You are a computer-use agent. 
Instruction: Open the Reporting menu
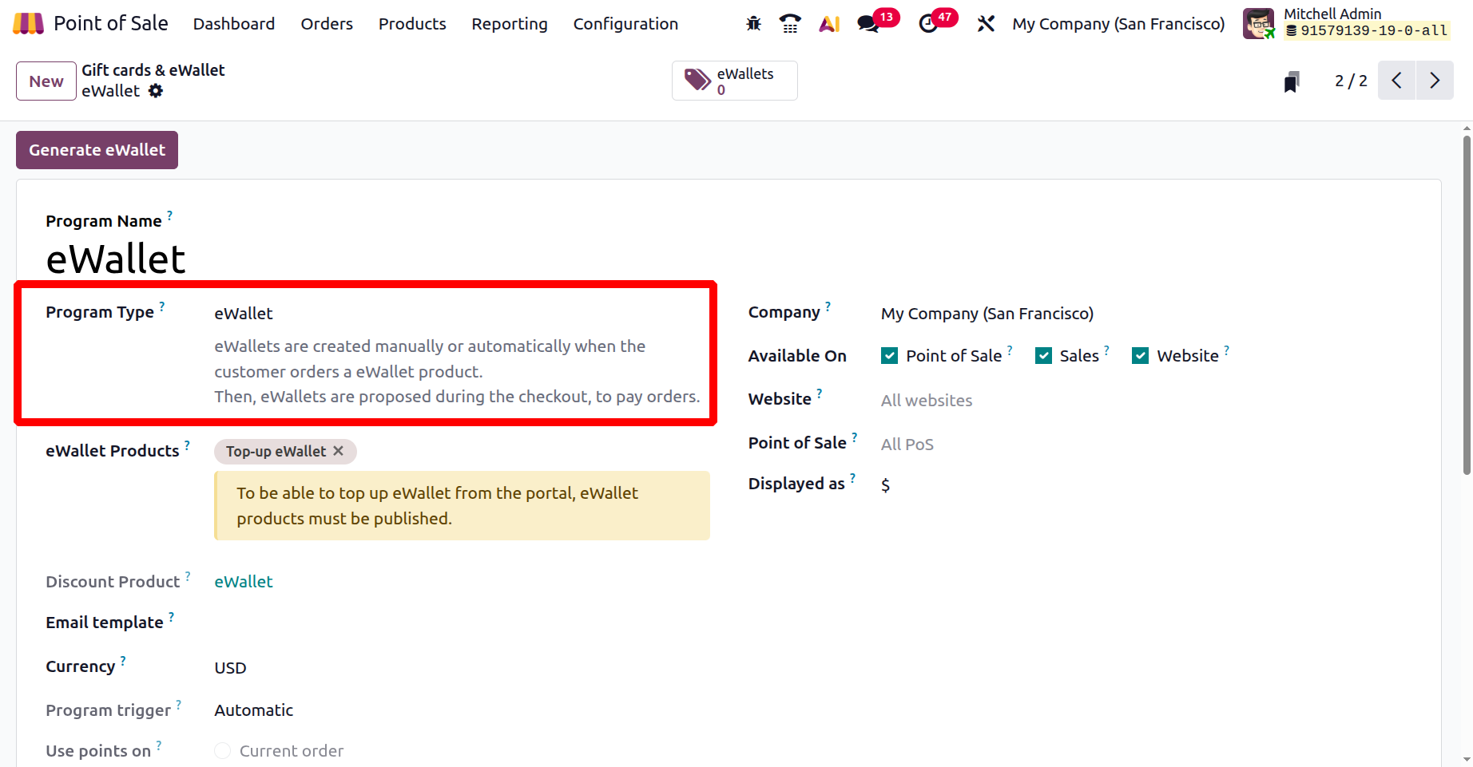click(x=509, y=23)
